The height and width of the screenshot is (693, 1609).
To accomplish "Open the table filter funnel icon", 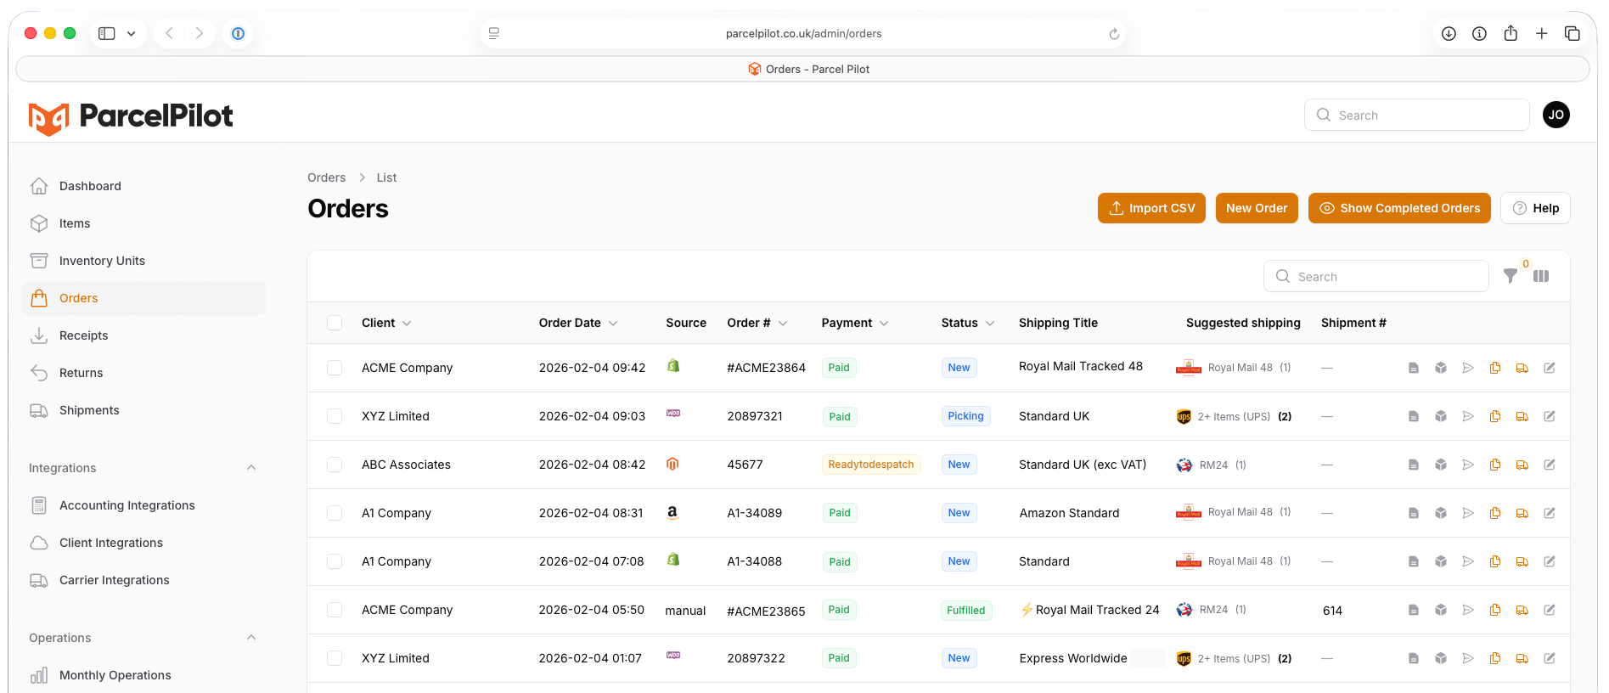I will tap(1511, 276).
